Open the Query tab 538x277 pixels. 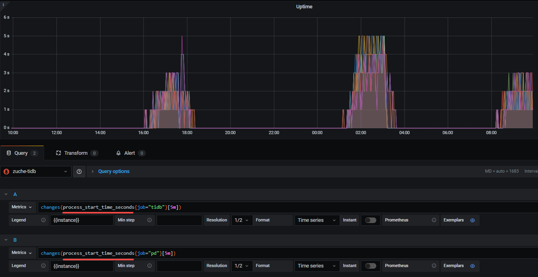22,153
